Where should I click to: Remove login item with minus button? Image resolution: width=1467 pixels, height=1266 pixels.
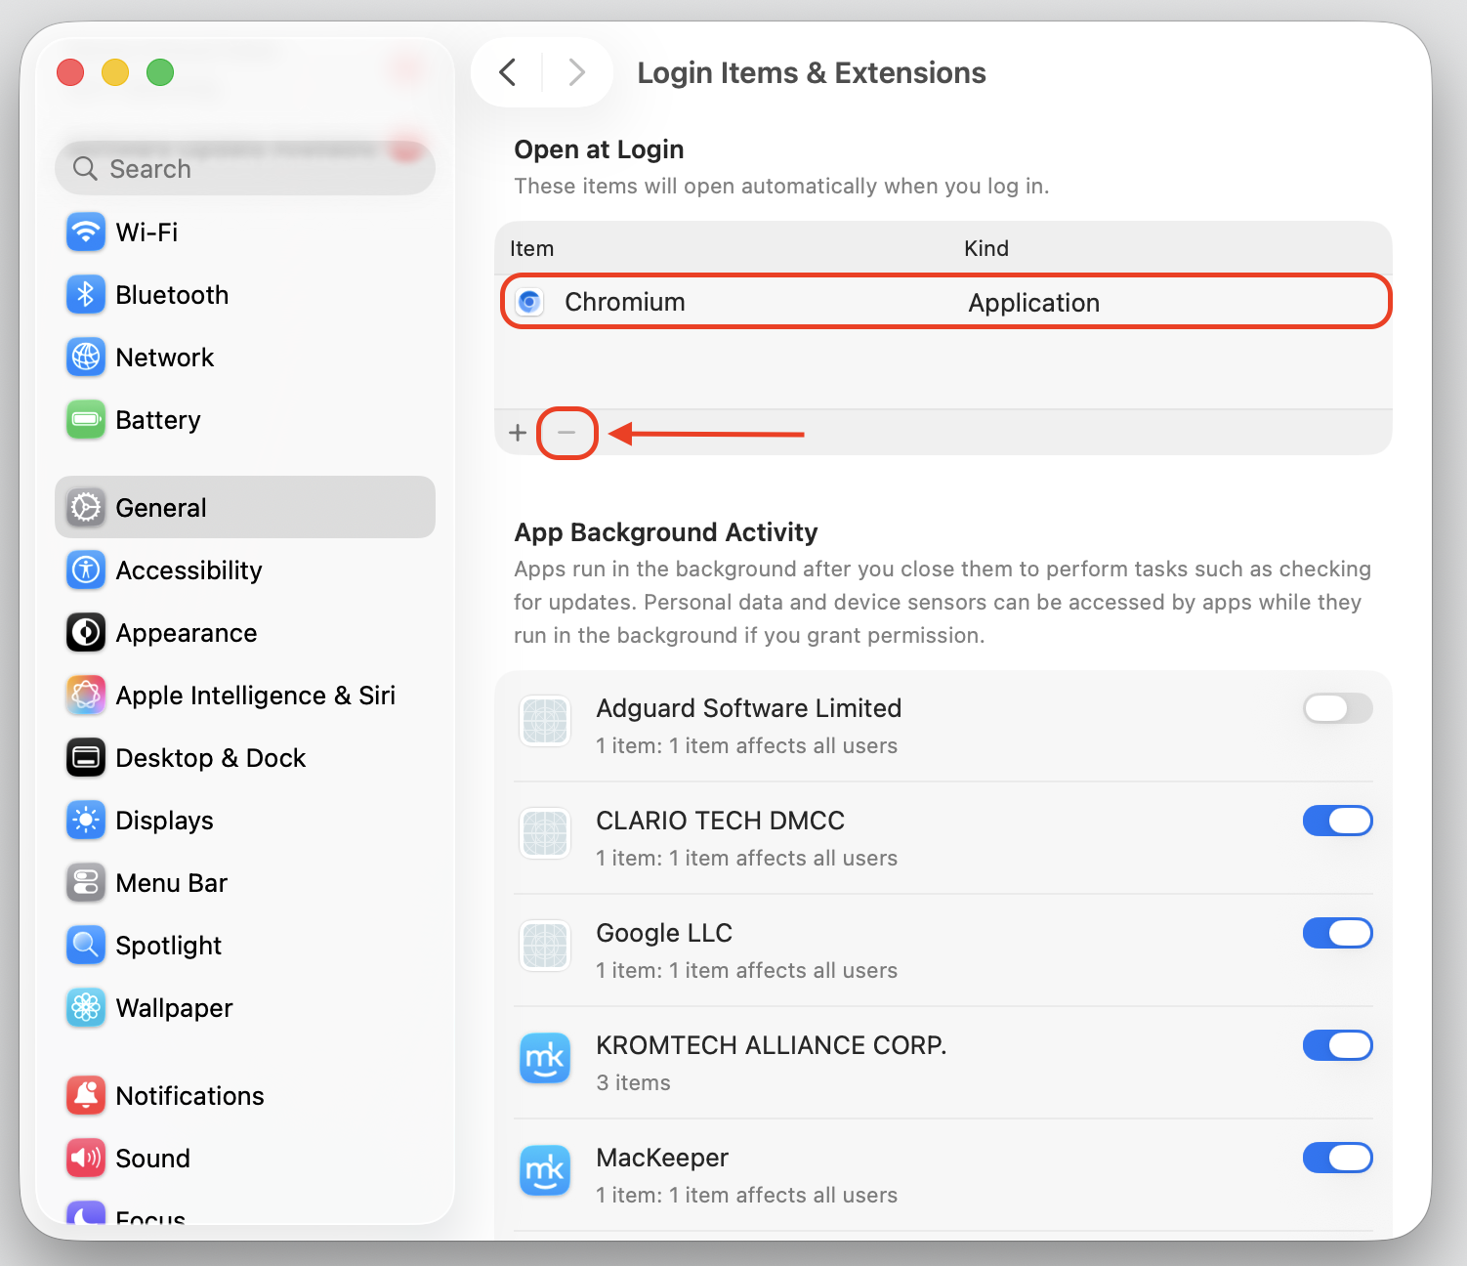pos(566,433)
